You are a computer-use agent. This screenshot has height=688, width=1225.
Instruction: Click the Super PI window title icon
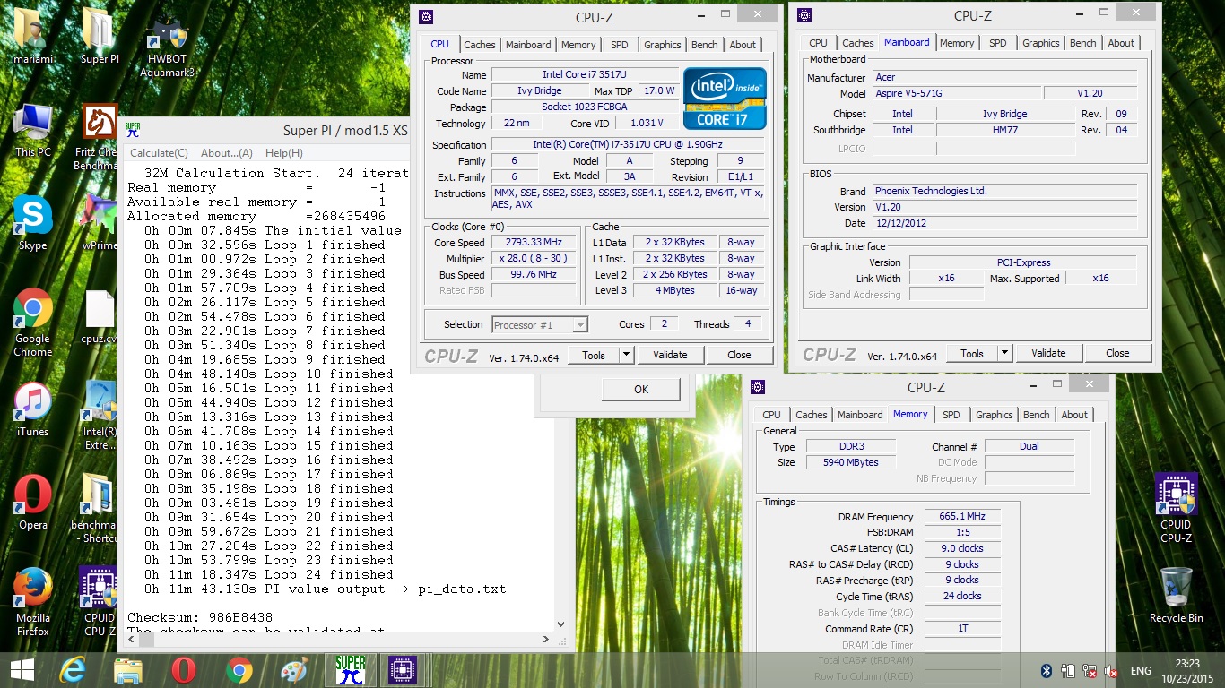click(133, 131)
